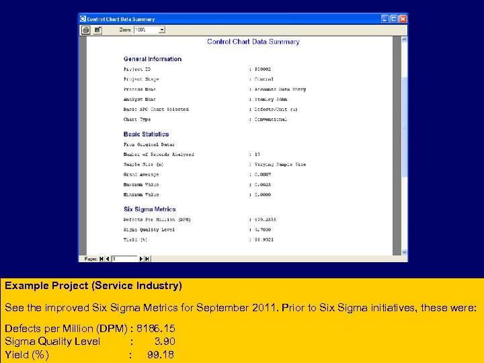Click the Conventional chart type value

[x=271, y=120]
